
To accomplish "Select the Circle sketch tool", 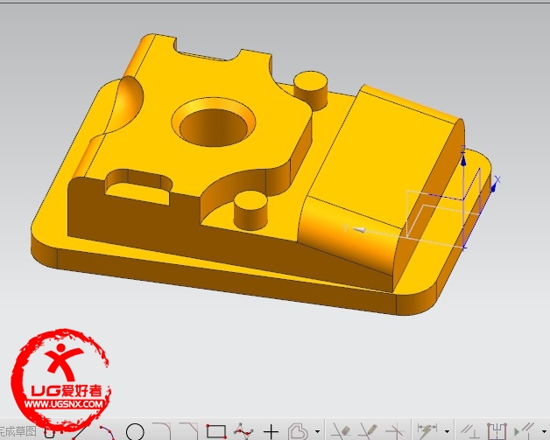I will (x=135, y=432).
